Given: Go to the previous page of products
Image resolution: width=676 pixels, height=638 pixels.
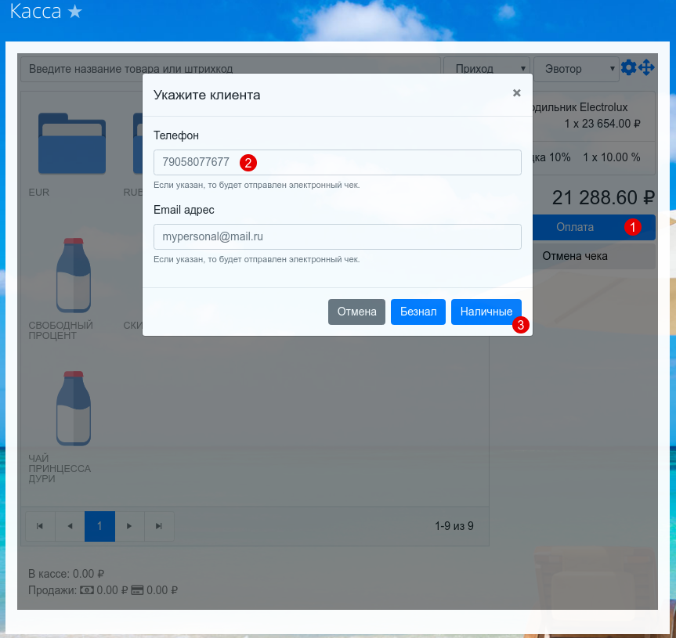Looking at the screenshot, I should point(70,526).
